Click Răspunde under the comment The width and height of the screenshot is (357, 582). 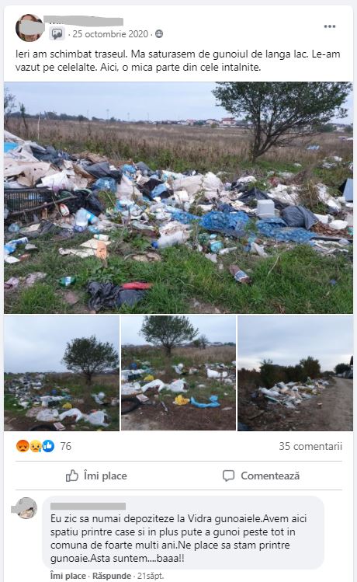112,576
